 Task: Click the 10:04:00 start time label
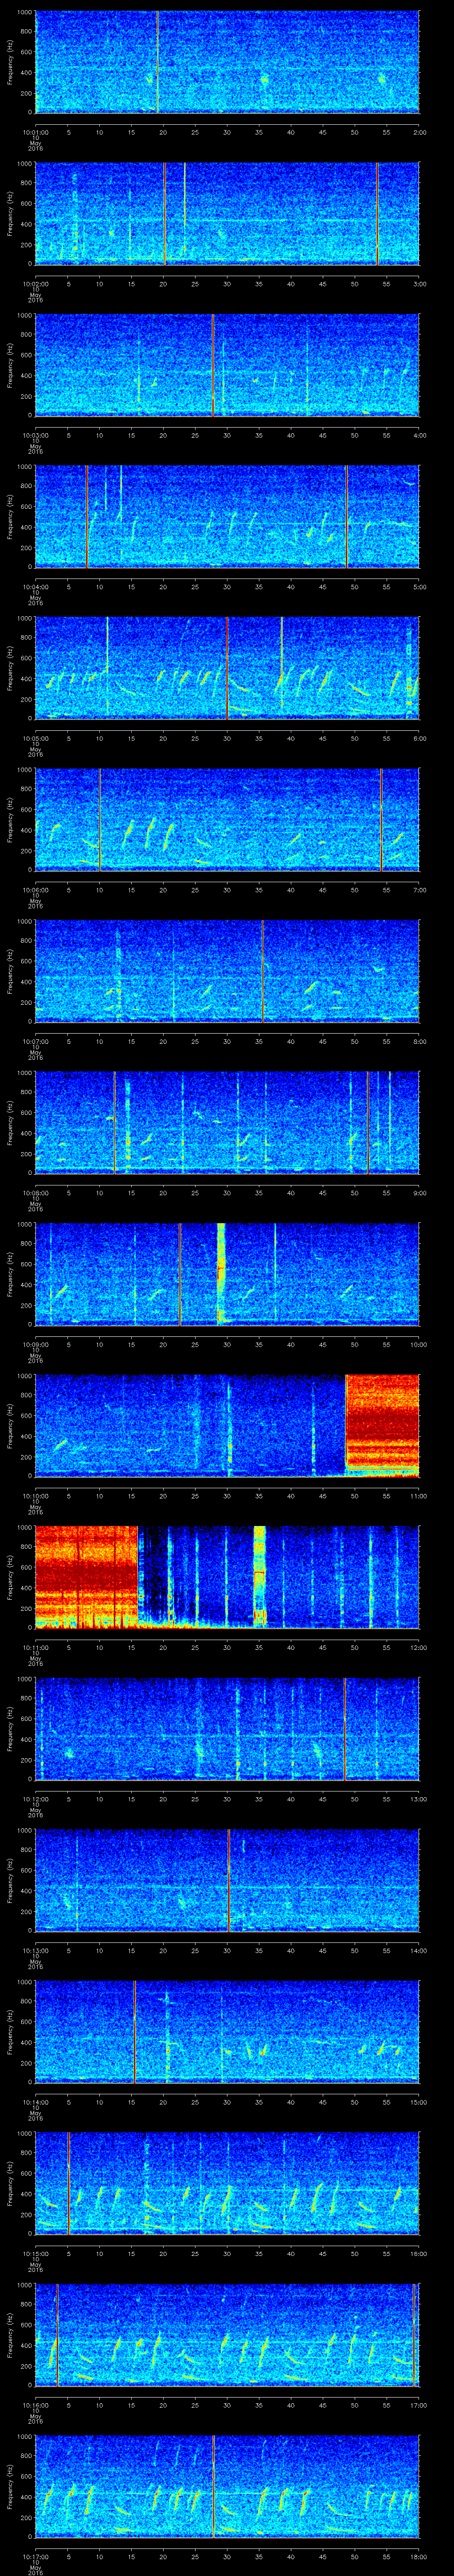(36, 586)
